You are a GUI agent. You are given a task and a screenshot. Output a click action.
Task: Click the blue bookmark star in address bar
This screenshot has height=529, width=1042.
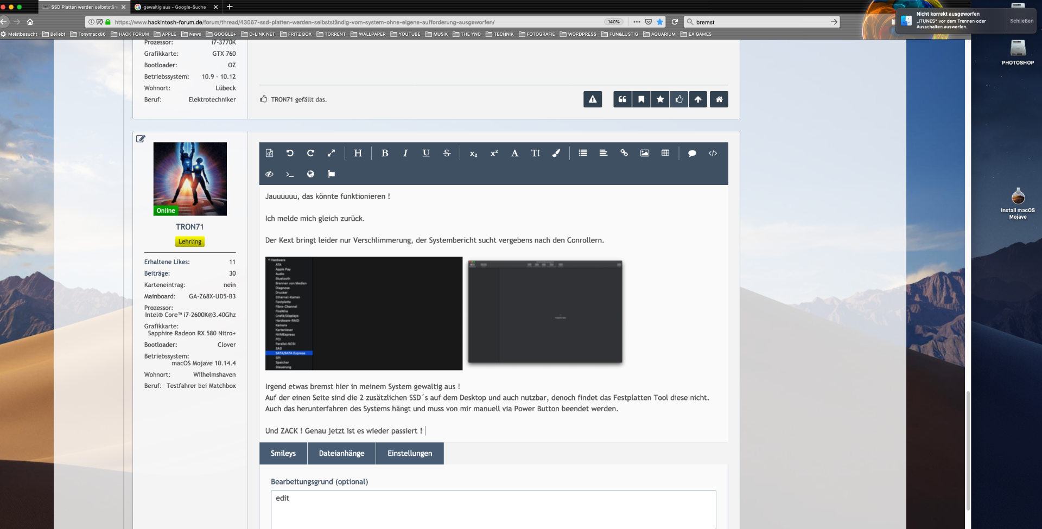[x=659, y=22]
